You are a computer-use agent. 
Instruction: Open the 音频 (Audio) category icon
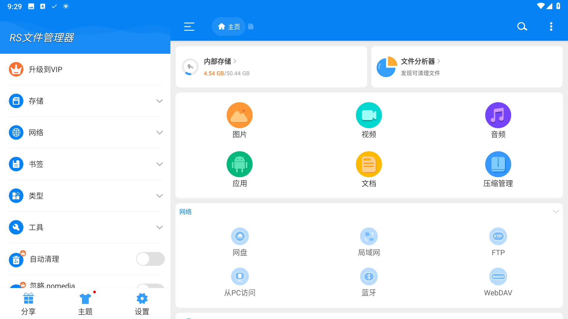[x=498, y=115]
